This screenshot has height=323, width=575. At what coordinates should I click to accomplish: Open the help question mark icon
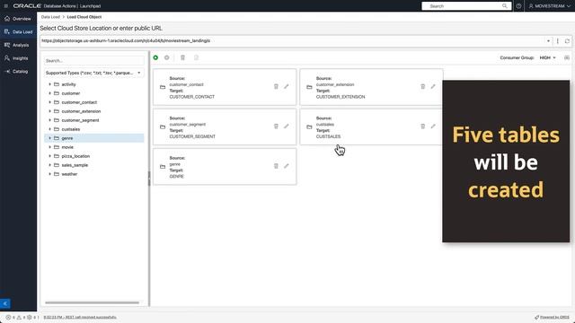[518, 6]
